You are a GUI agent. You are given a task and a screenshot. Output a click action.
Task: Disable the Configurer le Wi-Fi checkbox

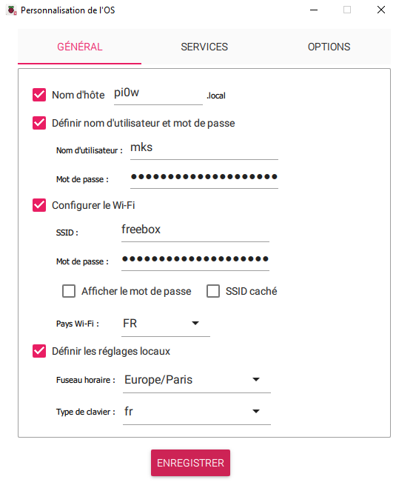(39, 205)
